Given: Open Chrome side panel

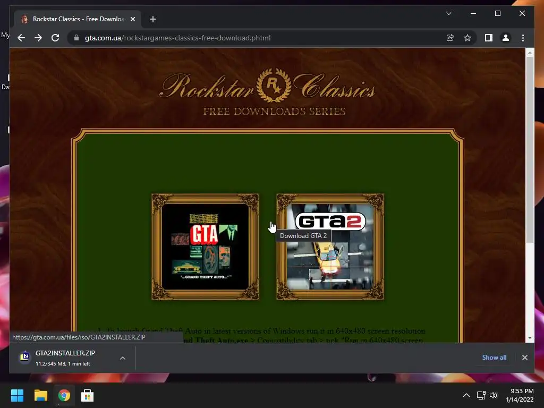Looking at the screenshot, I should pos(489,38).
